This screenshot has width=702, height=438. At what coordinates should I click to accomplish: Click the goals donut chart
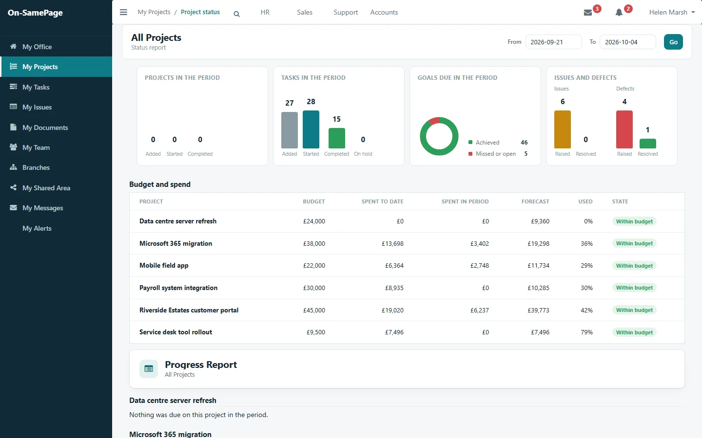pyautogui.click(x=439, y=136)
